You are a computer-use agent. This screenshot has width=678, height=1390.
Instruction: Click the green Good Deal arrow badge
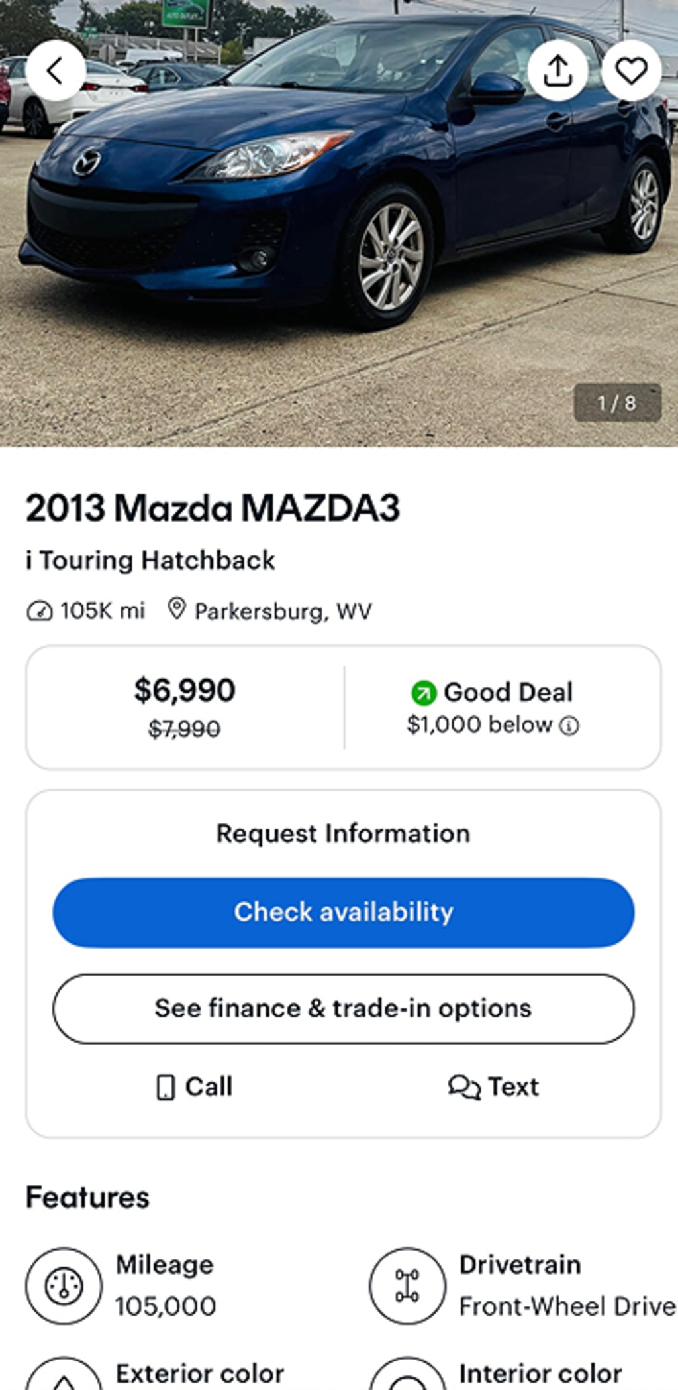pyautogui.click(x=424, y=693)
